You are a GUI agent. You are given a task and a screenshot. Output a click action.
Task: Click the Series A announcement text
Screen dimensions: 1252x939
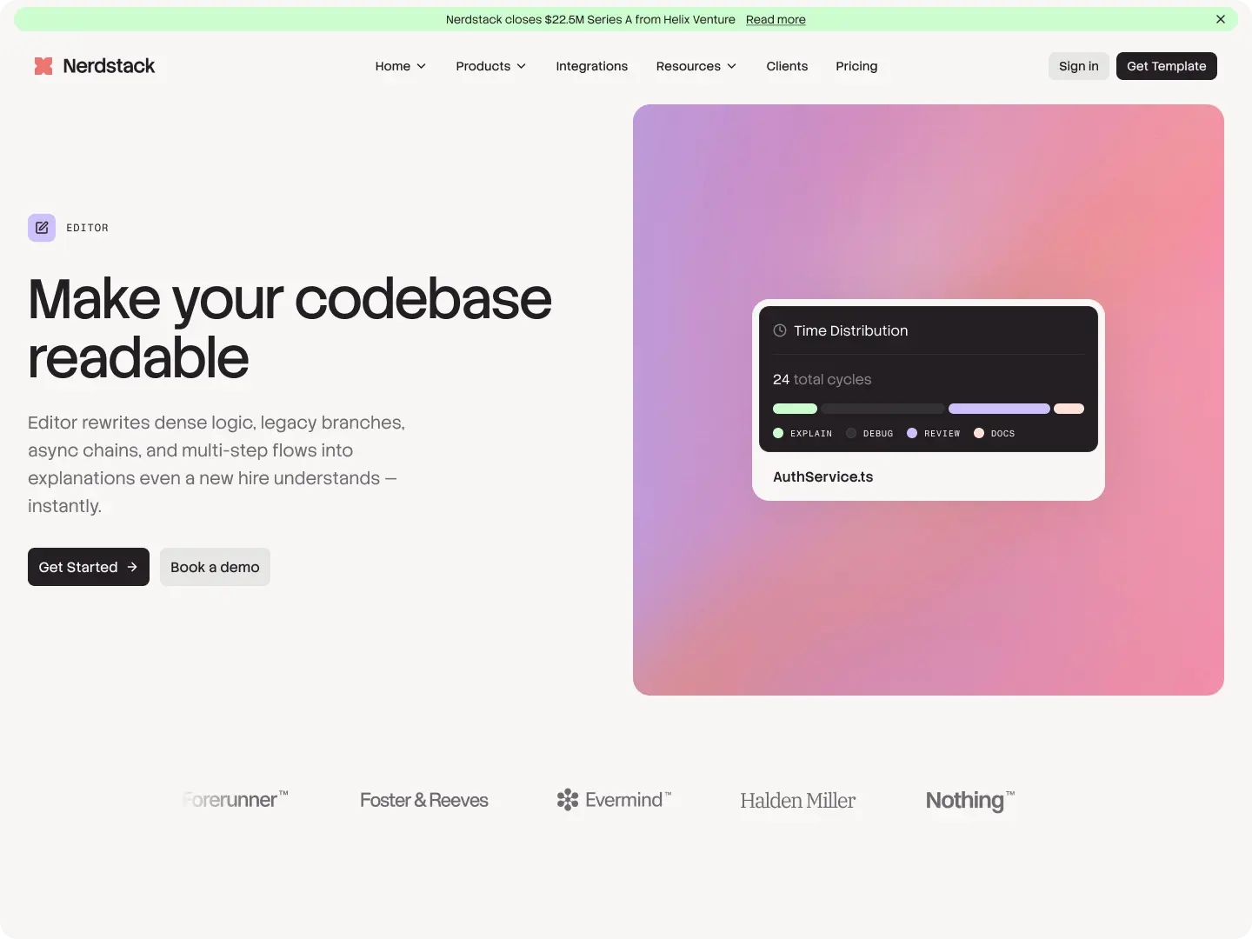(590, 19)
